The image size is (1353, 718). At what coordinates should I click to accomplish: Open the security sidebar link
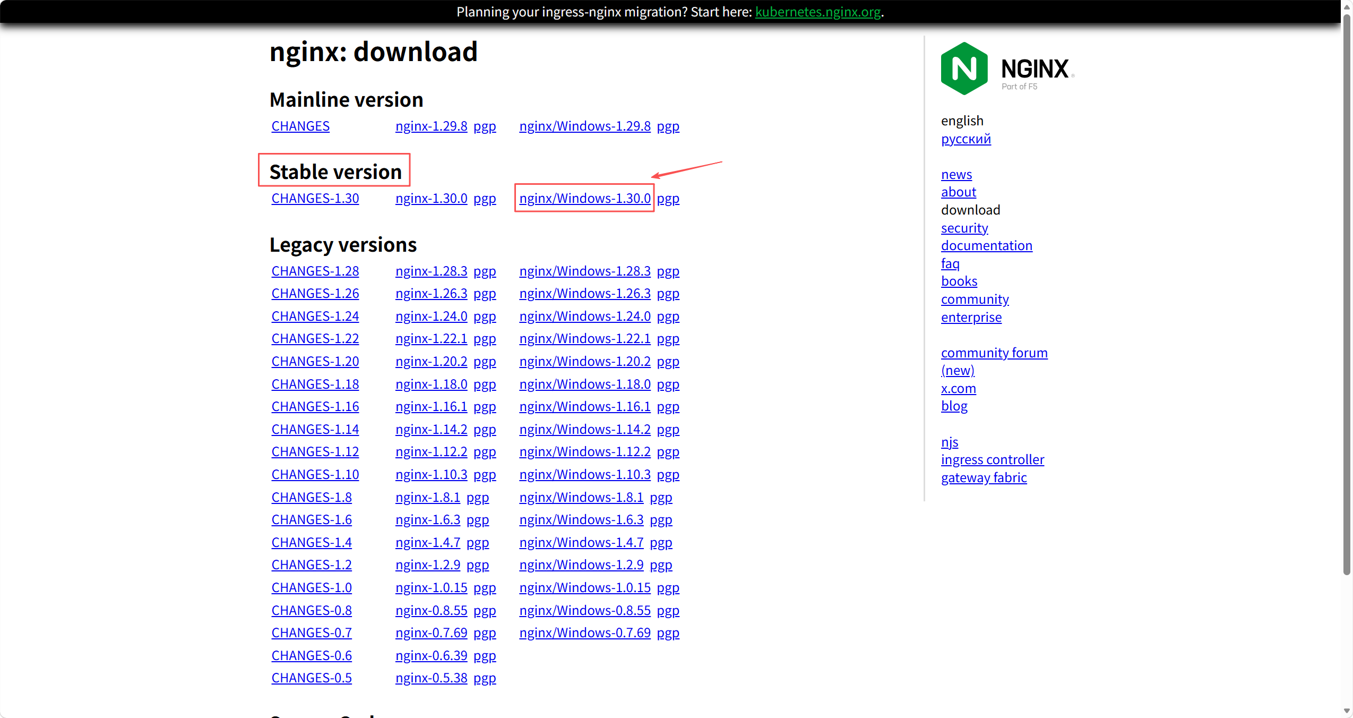tap(964, 228)
